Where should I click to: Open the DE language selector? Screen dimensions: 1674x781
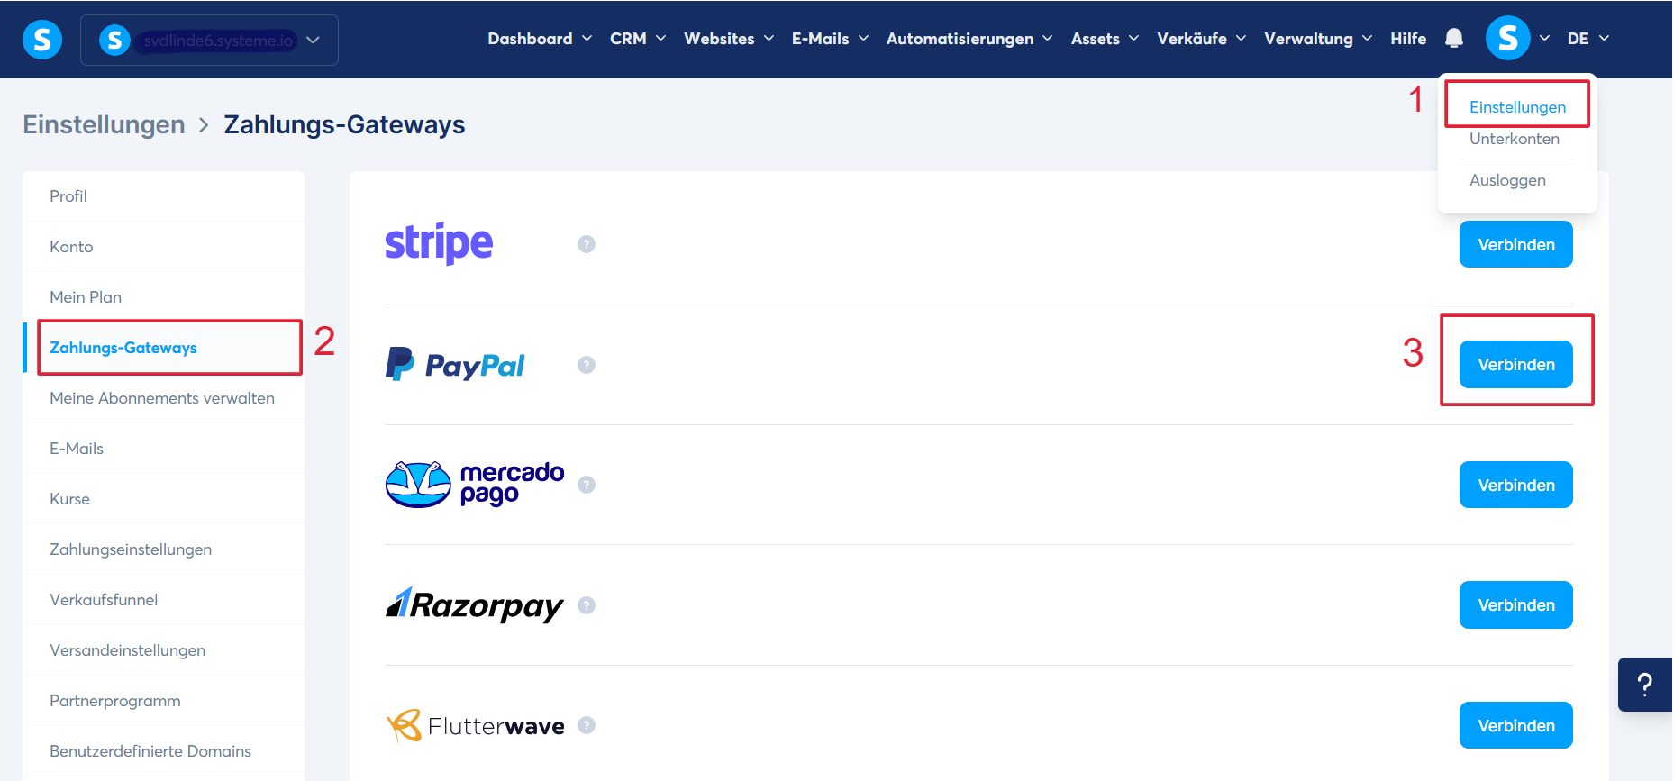click(1588, 39)
